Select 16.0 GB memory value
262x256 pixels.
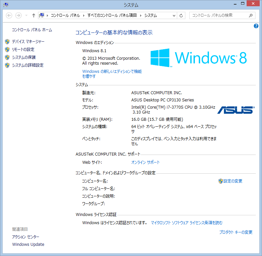pyautogui.click(x=157, y=119)
